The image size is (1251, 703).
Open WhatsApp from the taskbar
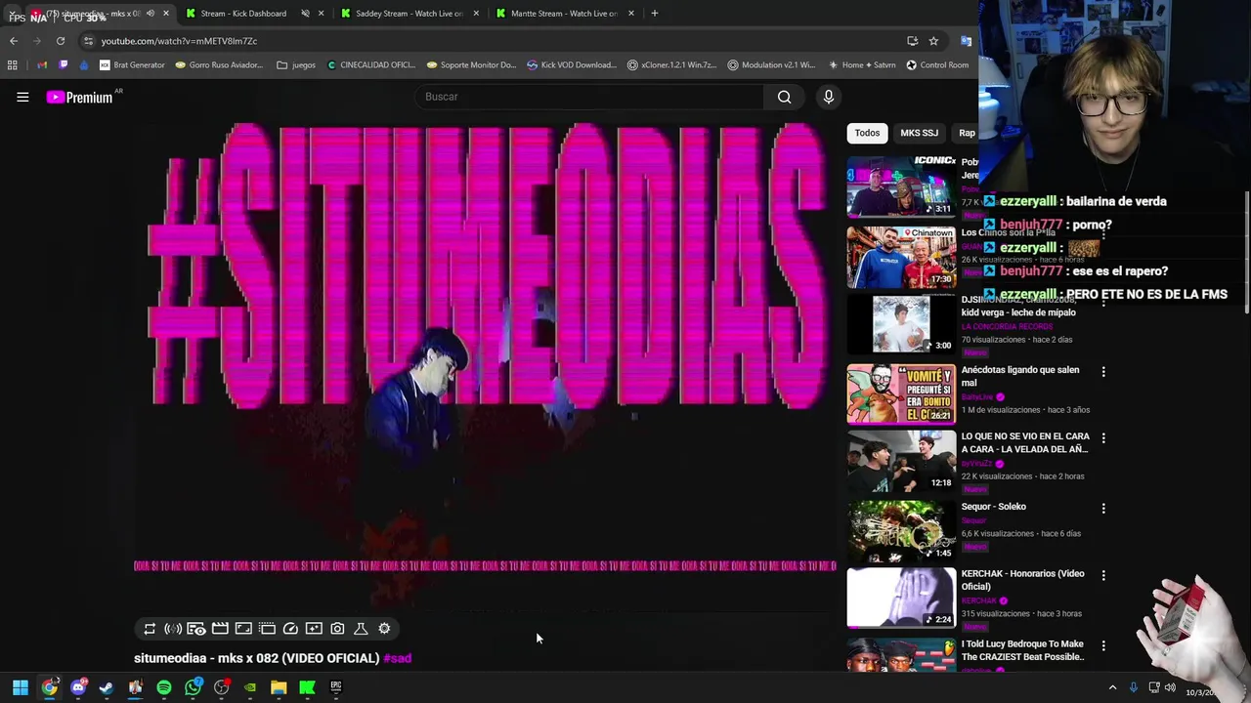coord(194,687)
